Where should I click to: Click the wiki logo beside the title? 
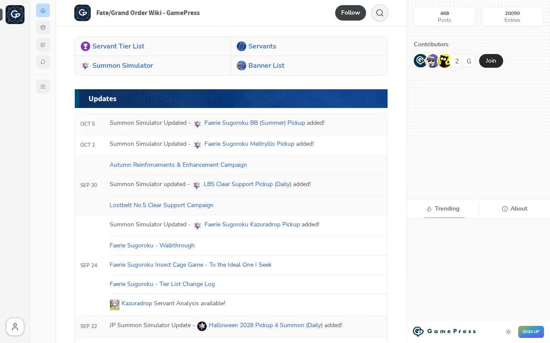tap(82, 13)
